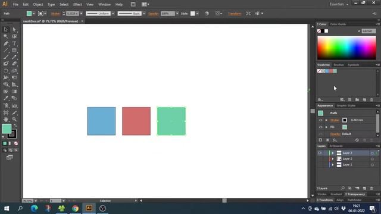
Task: Expand Layer 3 disclosure triangle
Action: click(333, 153)
